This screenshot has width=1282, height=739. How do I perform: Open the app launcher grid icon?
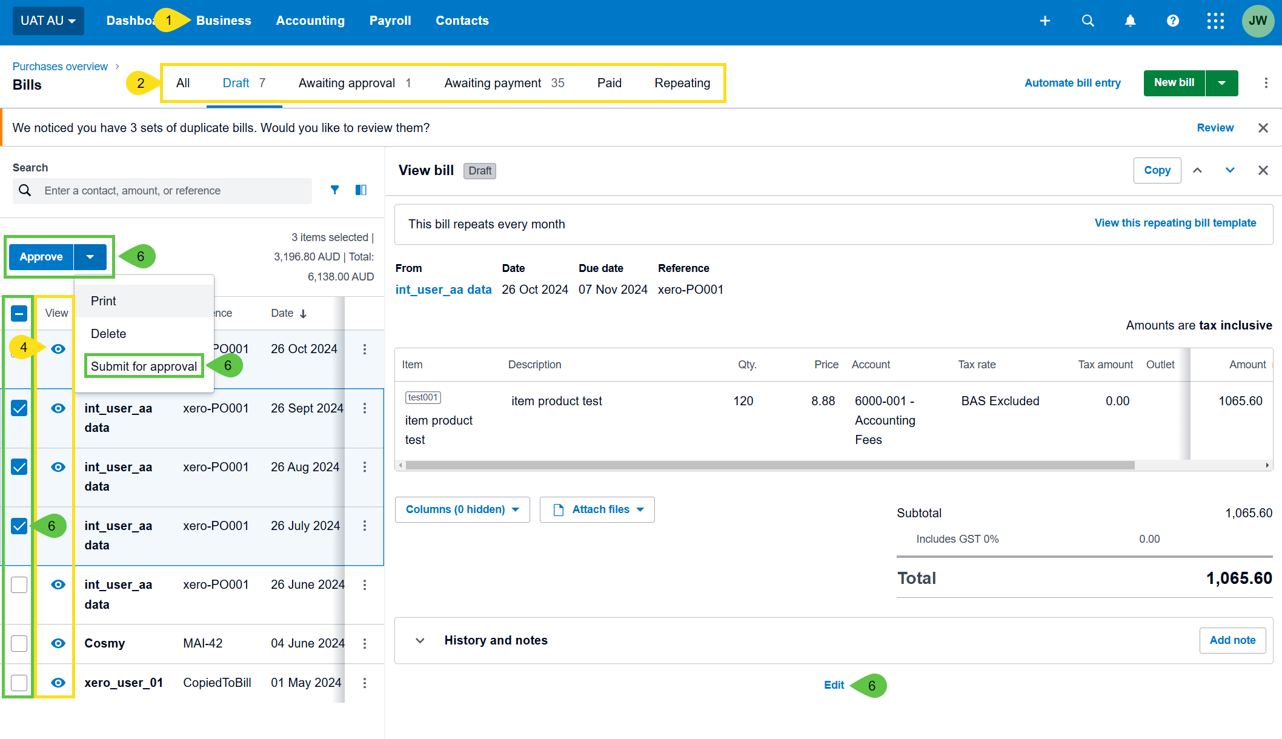pos(1215,21)
